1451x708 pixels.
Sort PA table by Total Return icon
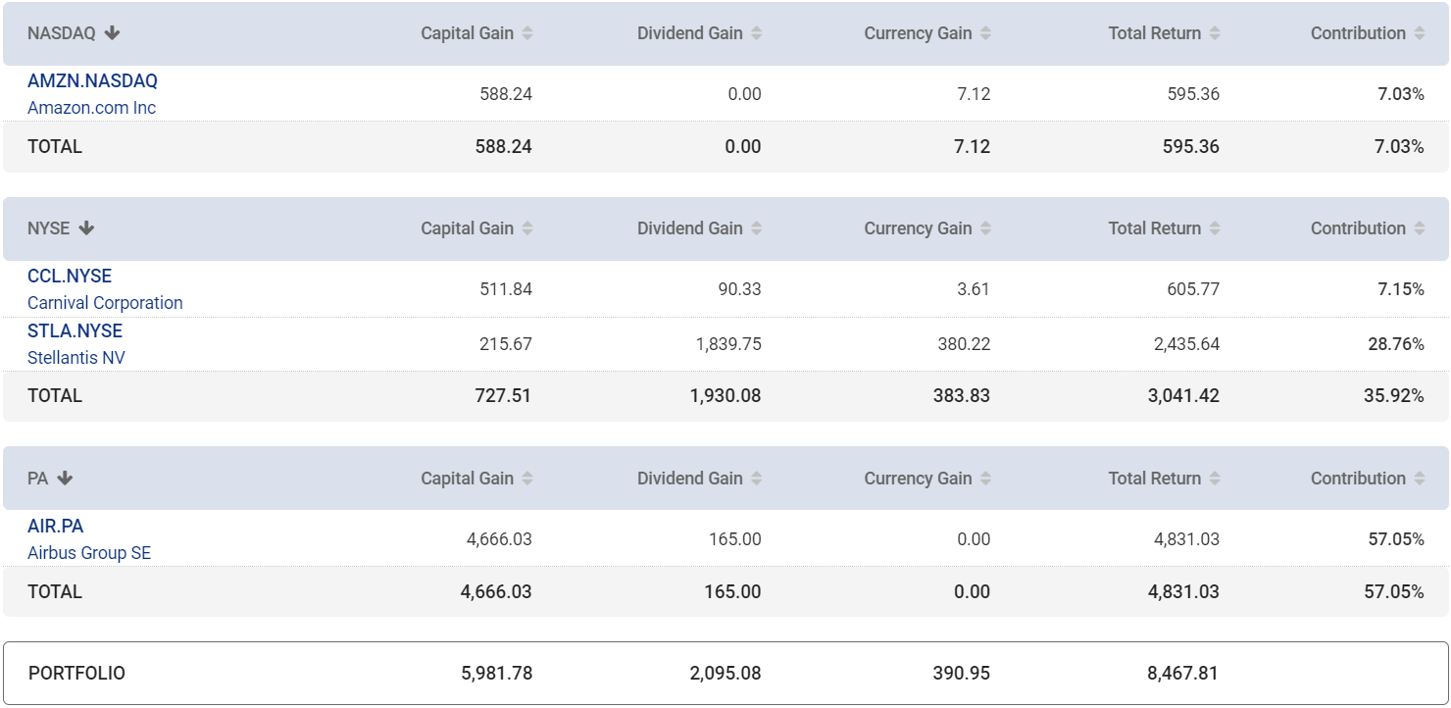point(1215,479)
